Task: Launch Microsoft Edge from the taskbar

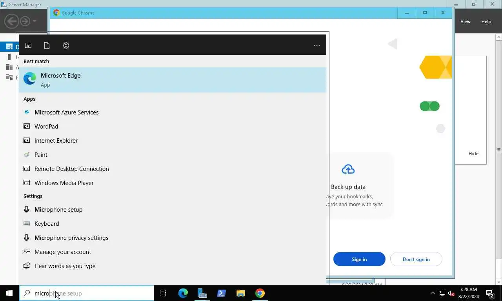Action: pos(183,293)
